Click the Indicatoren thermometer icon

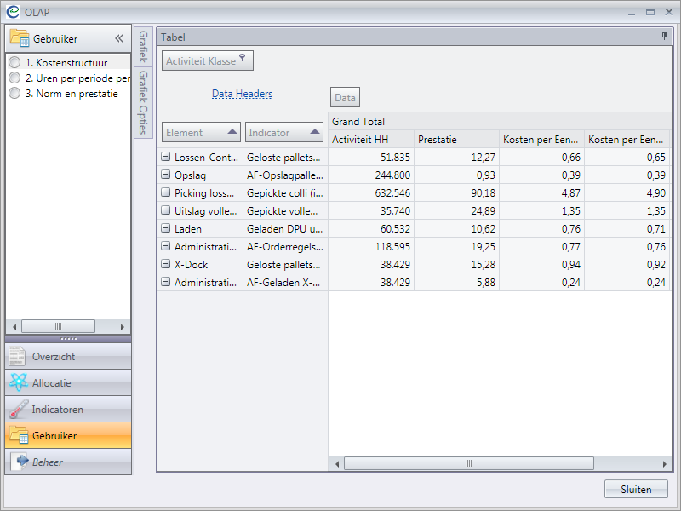point(18,410)
